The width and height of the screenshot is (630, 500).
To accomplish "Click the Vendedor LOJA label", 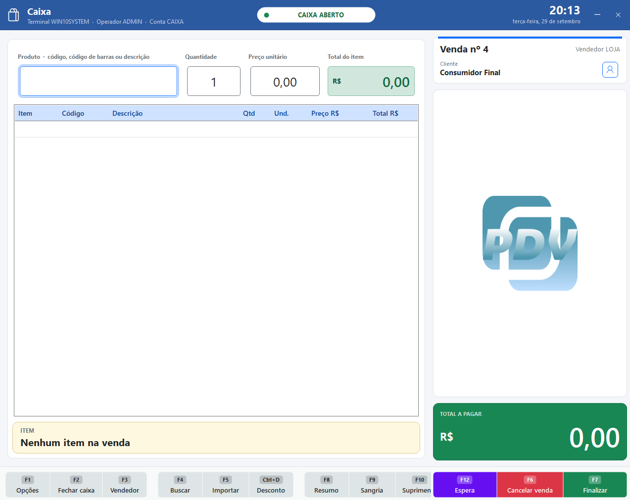I will point(598,49).
